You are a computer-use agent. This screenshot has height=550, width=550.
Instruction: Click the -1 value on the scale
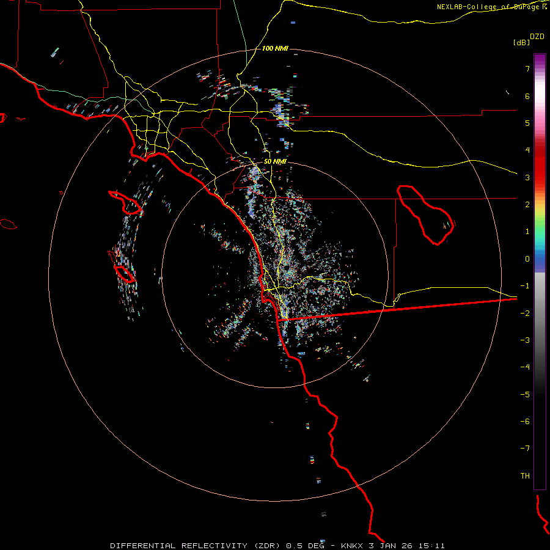pyautogui.click(x=525, y=286)
